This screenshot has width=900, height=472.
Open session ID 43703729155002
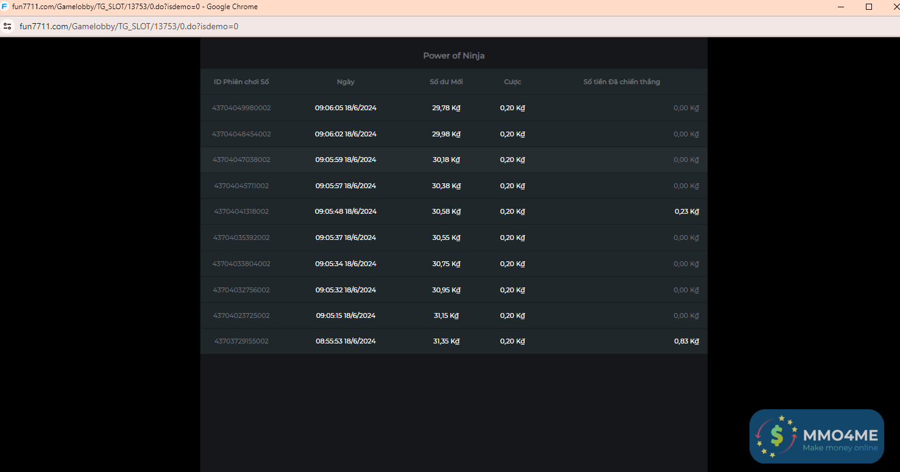click(241, 341)
